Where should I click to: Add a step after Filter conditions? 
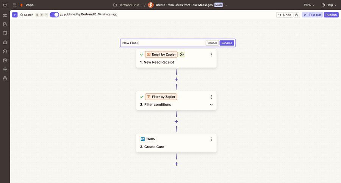[176, 122]
